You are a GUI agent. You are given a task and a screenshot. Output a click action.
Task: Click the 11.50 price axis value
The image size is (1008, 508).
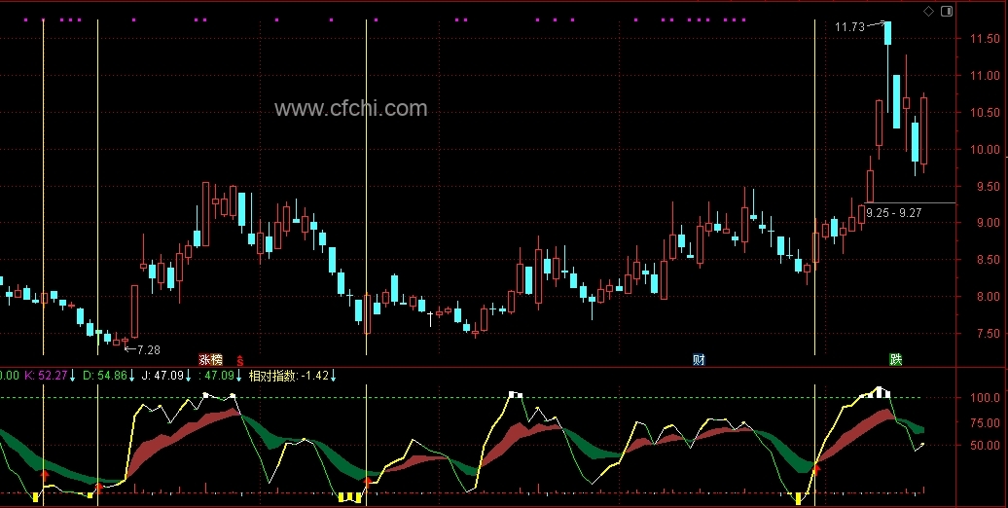coord(985,39)
